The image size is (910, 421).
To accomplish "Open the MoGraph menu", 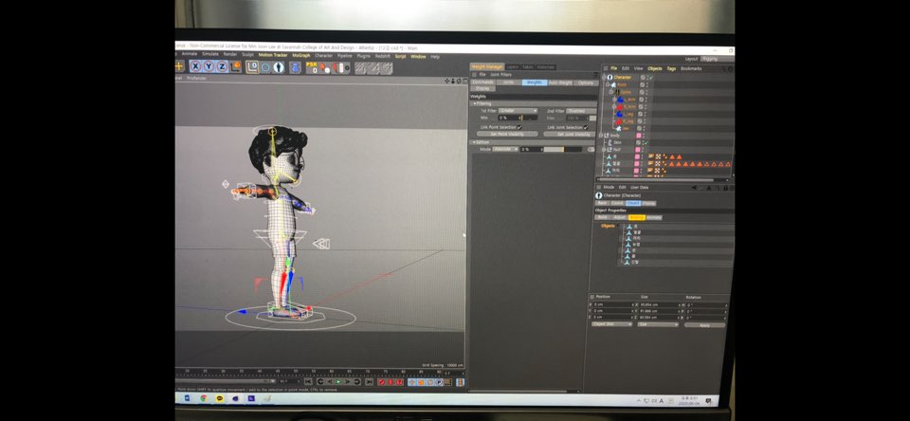I will click(x=300, y=56).
